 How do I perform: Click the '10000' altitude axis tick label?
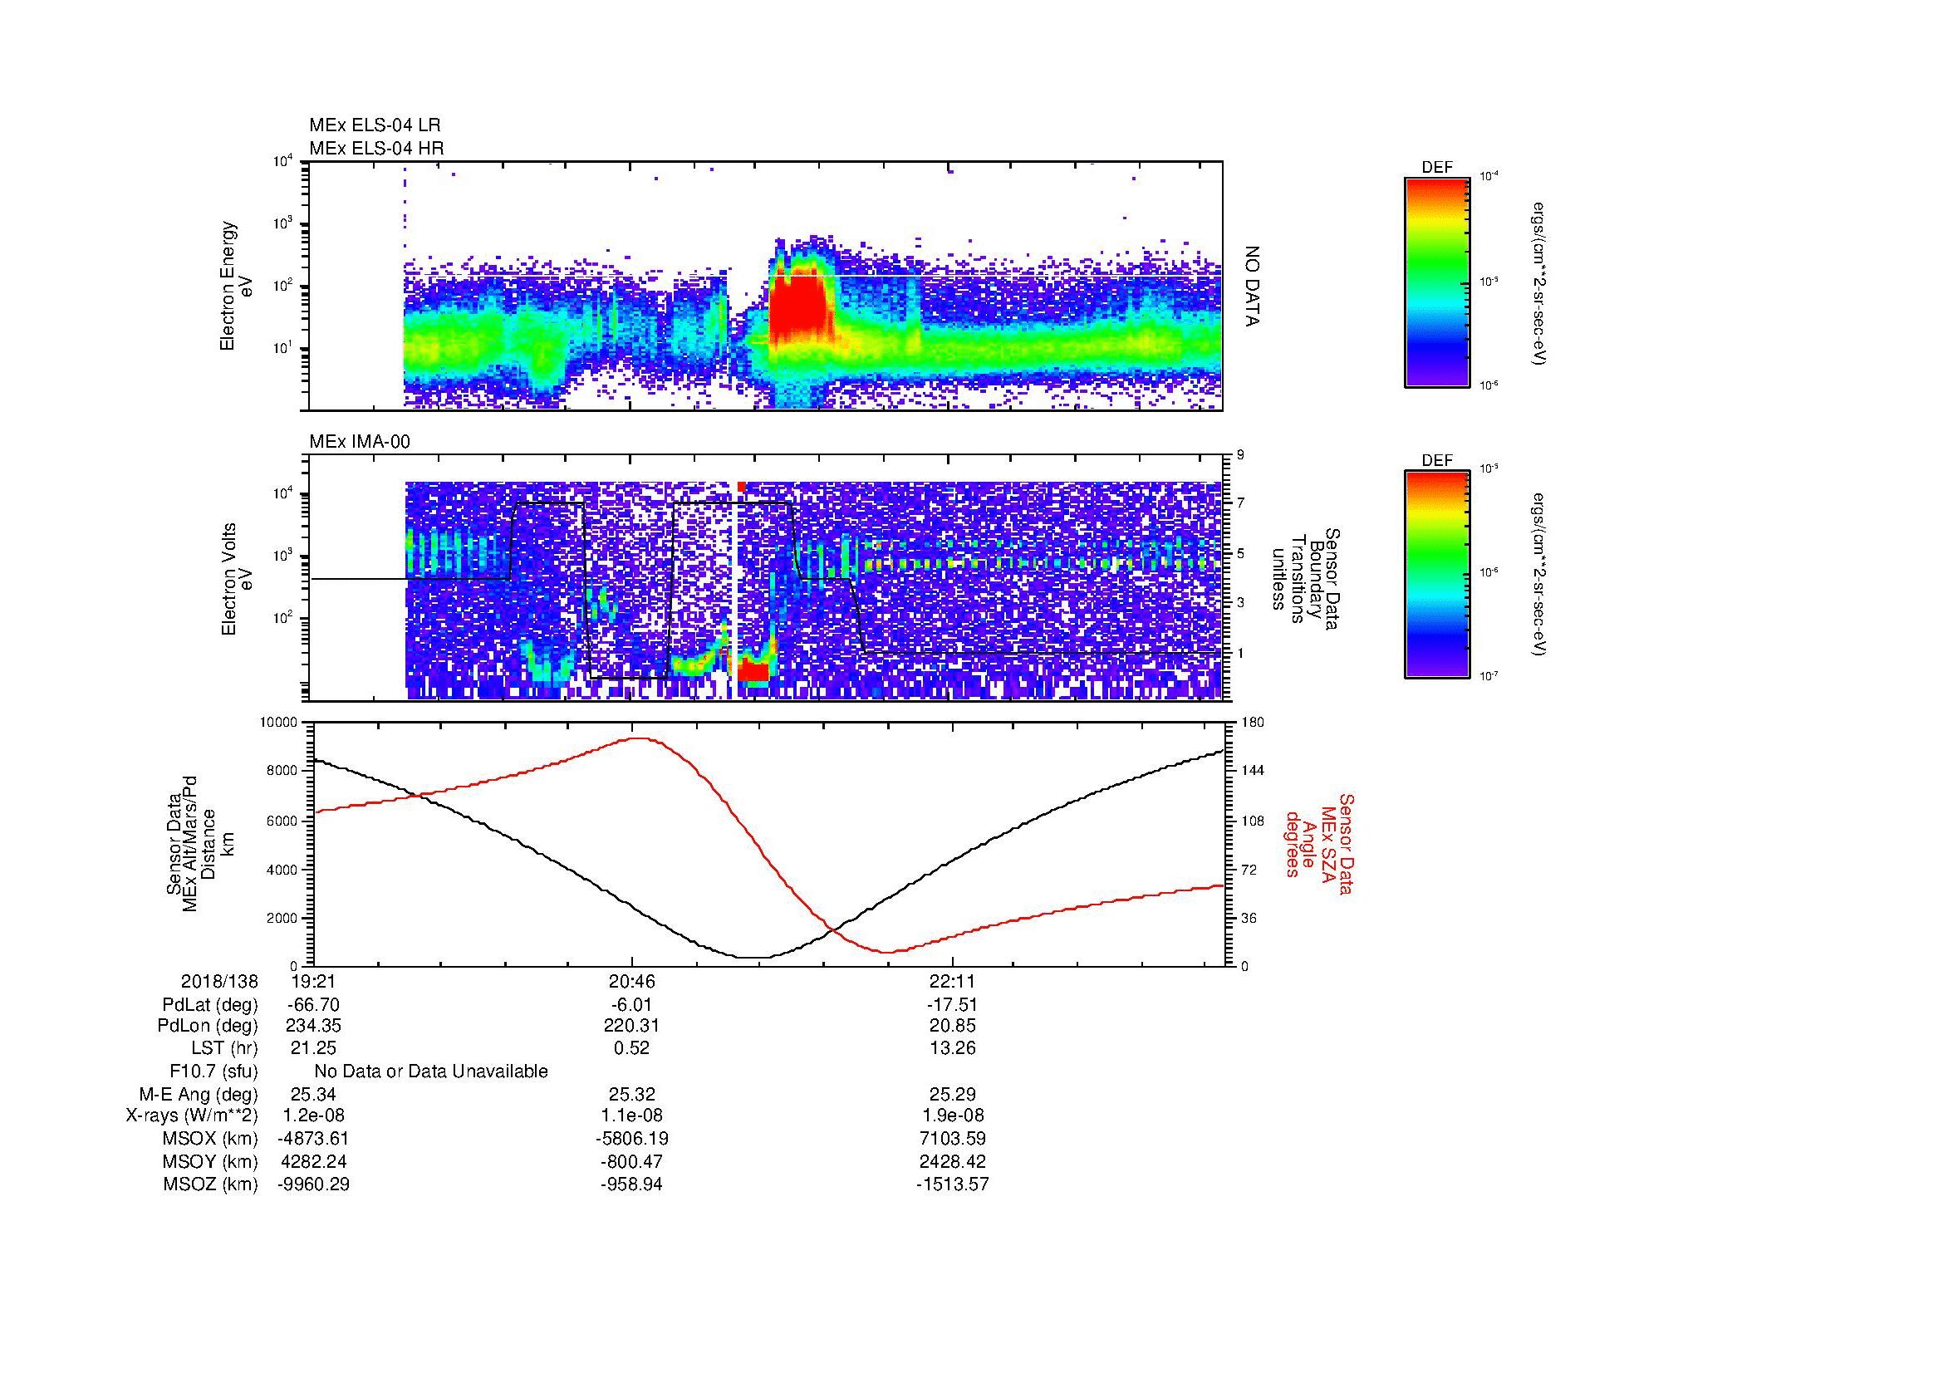(278, 723)
